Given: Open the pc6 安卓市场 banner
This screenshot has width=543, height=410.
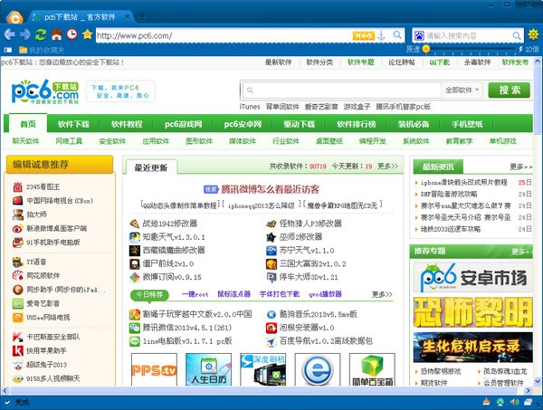Looking at the screenshot, I should click(473, 277).
